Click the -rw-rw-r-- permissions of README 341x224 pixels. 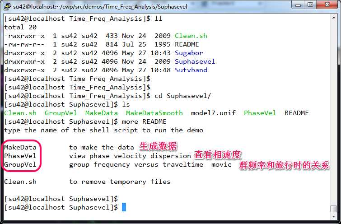click(24, 44)
